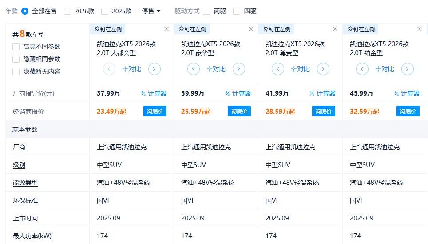Viewport: 428px width, 244px height.
Task: Move 铂金型 column left with arrow
Action: [362, 69]
